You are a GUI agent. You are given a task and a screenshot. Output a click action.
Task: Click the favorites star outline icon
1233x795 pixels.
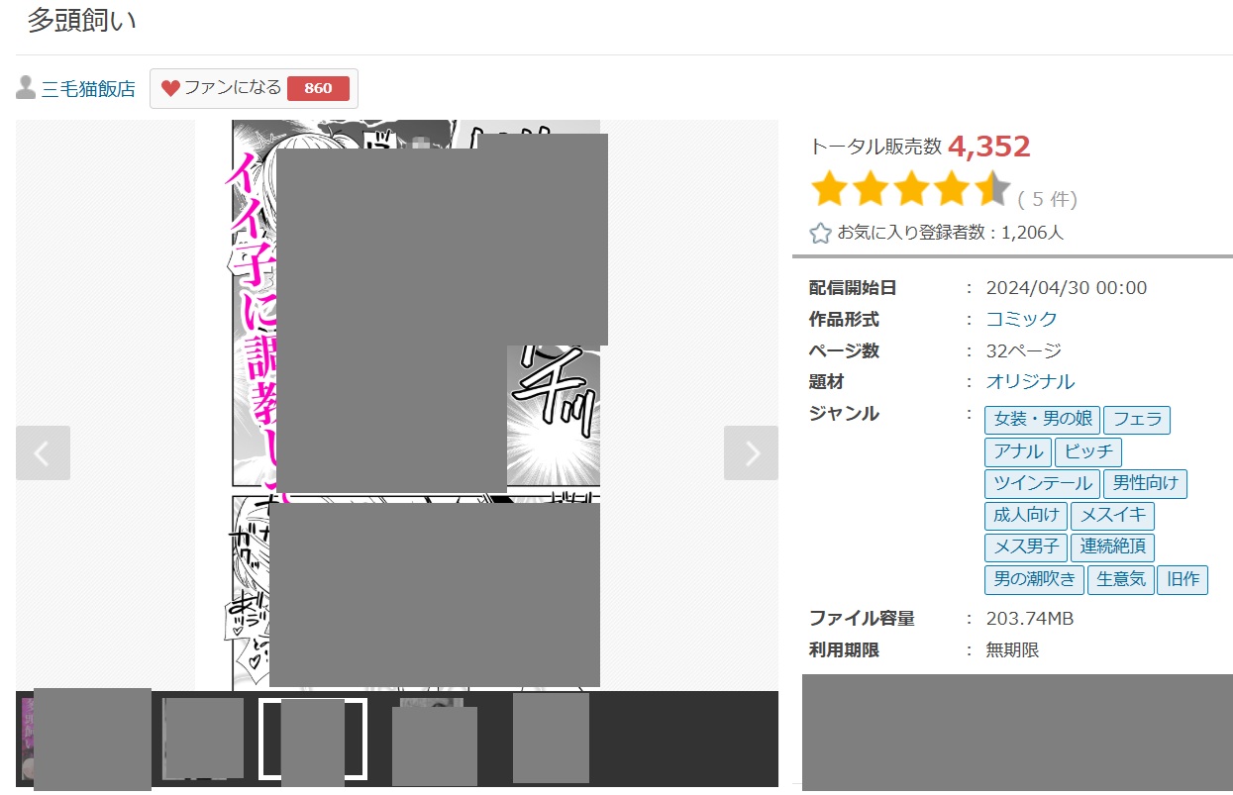coord(820,234)
